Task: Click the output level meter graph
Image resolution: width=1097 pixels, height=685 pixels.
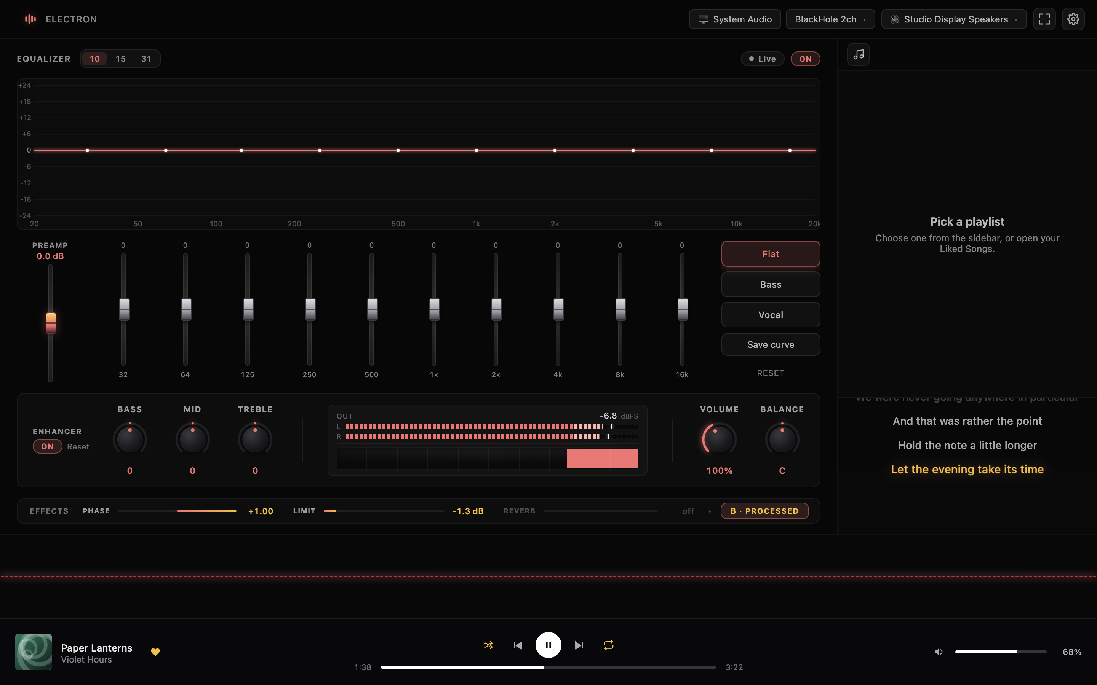Action: point(487,459)
